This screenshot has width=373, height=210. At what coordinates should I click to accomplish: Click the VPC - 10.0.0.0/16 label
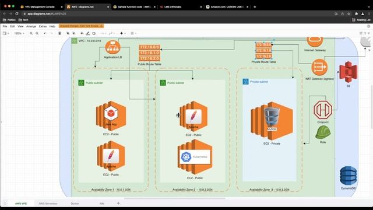coord(90,41)
